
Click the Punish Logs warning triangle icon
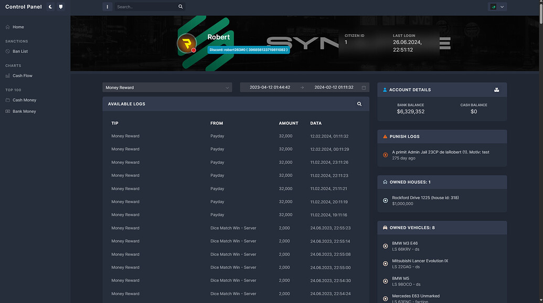tap(385, 136)
